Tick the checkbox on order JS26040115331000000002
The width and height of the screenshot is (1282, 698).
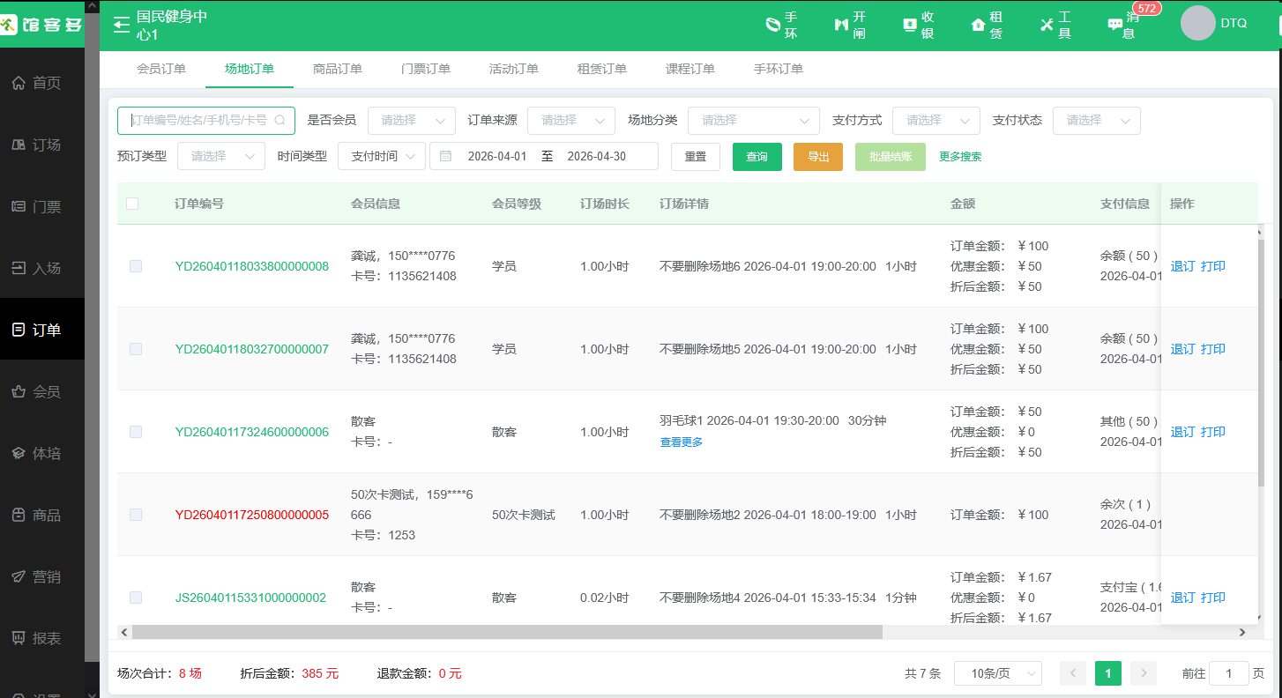136,597
